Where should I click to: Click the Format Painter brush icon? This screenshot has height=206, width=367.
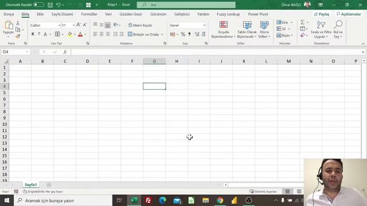point(18,36)
